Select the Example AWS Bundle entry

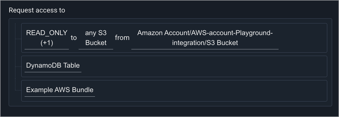coord(60,90)
